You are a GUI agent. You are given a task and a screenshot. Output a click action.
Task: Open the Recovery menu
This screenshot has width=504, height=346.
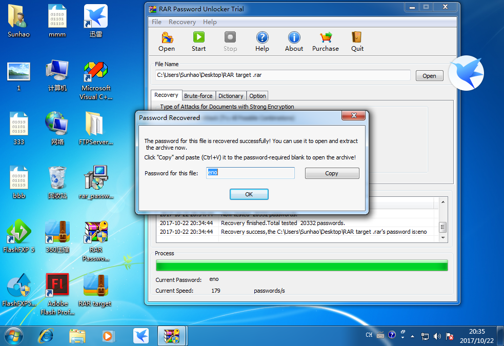click(182, 22)
